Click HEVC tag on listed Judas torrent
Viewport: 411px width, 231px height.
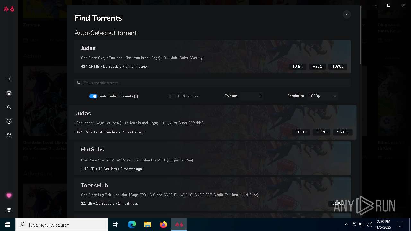click(x=321, y=132)
